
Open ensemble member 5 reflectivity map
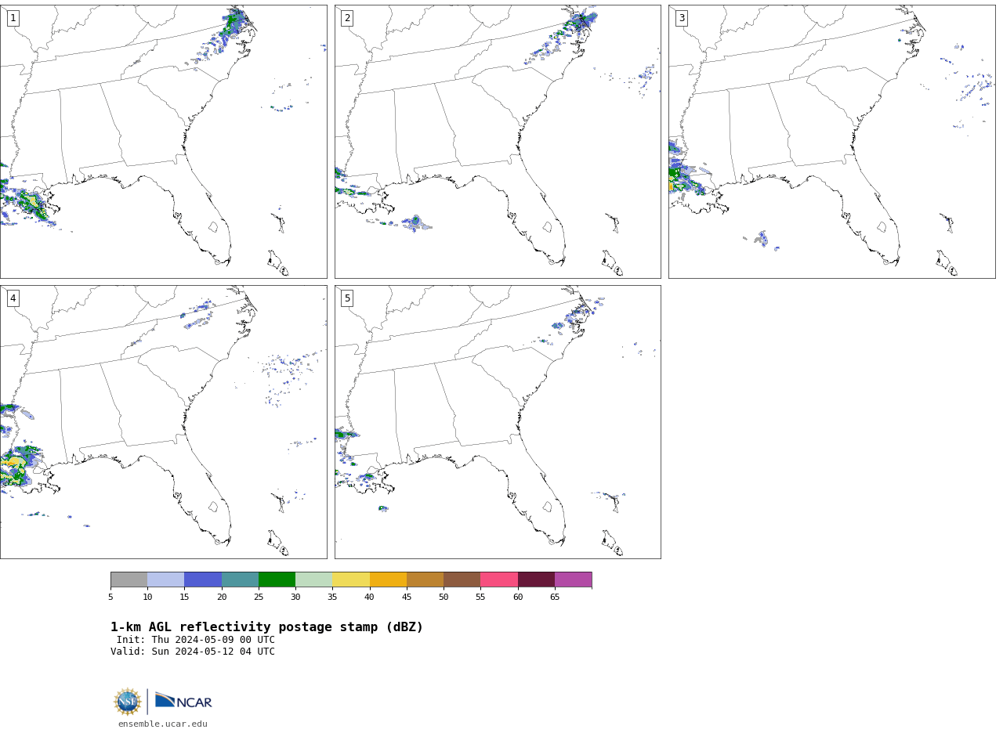(x=498, y=422)
